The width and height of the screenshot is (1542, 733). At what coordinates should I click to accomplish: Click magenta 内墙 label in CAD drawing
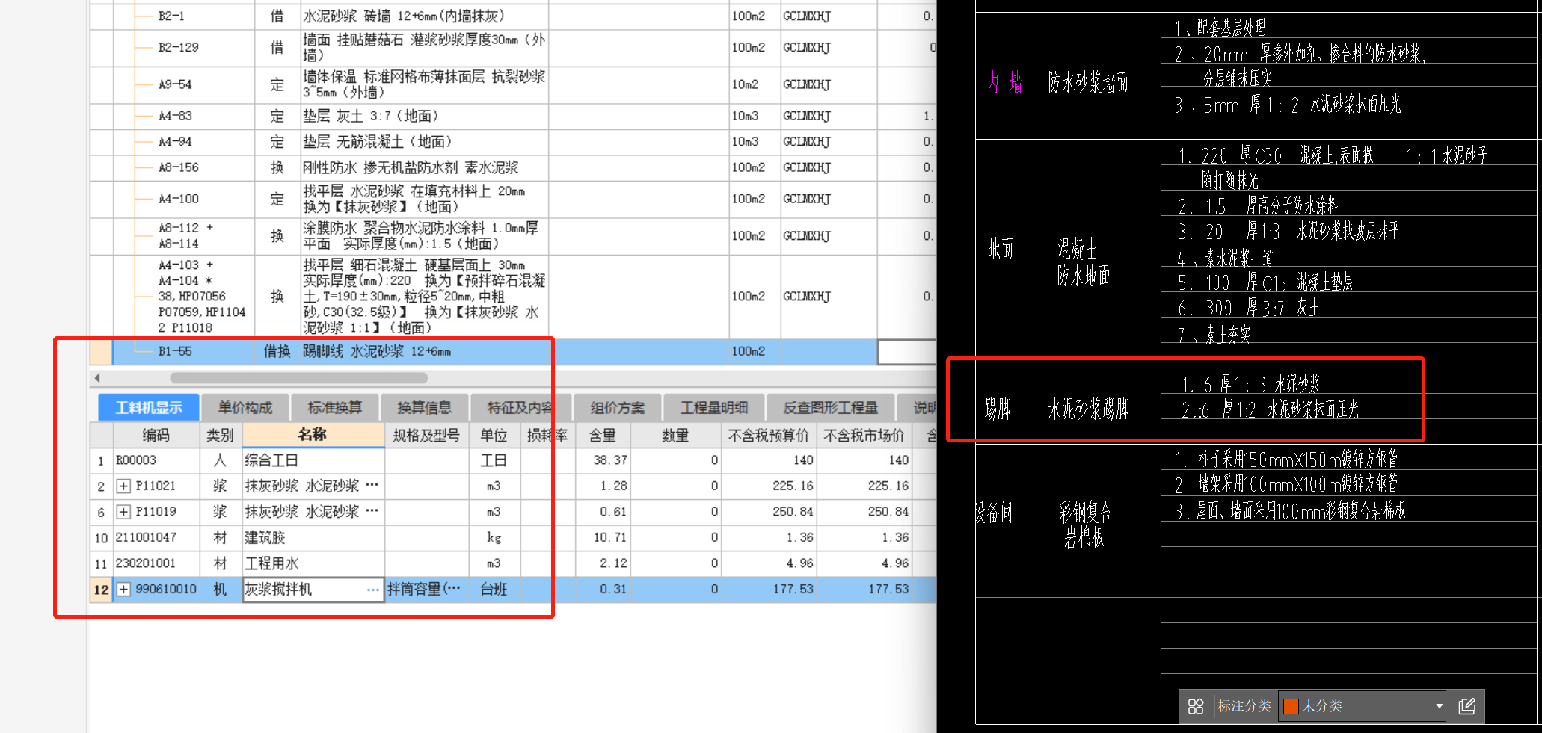[x=1005, y=83]
